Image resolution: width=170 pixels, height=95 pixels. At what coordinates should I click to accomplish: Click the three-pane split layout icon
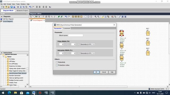[x=91, y=17]
